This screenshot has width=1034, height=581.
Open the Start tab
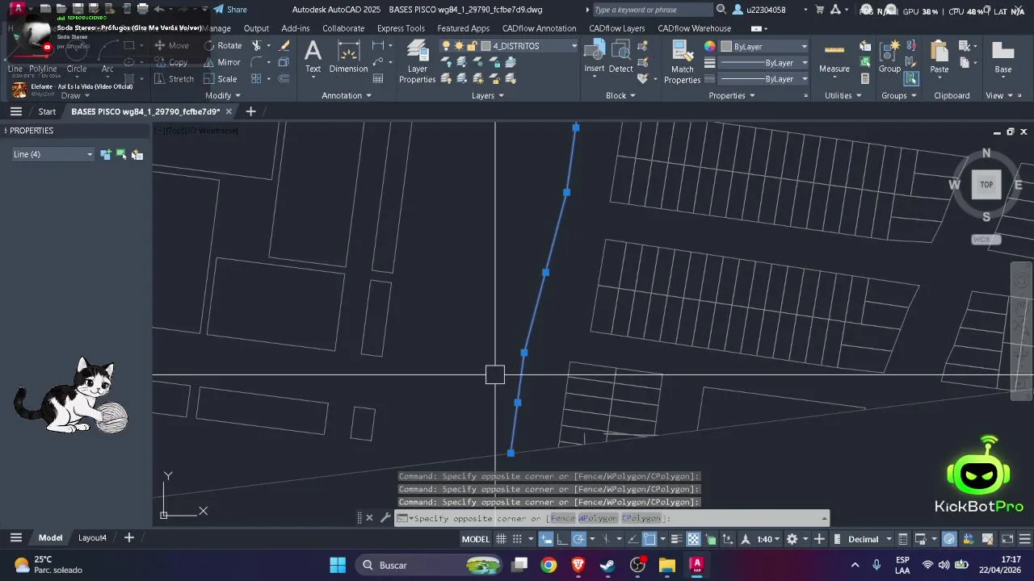47,111
